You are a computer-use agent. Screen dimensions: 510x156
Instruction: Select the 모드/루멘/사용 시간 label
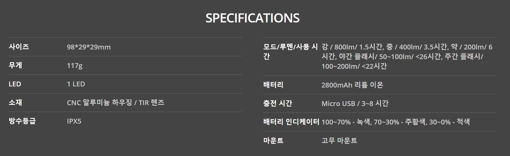[291, 51]
